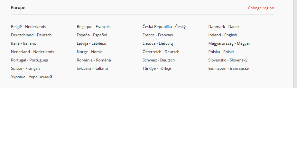
Task: Open Ireland - English site
Action: point(222,35)
